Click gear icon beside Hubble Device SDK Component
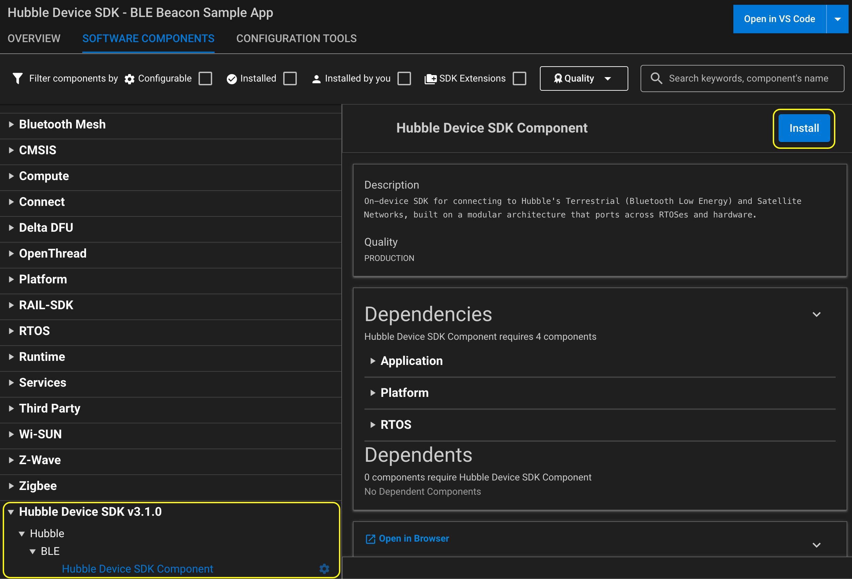 pos(324,568)
